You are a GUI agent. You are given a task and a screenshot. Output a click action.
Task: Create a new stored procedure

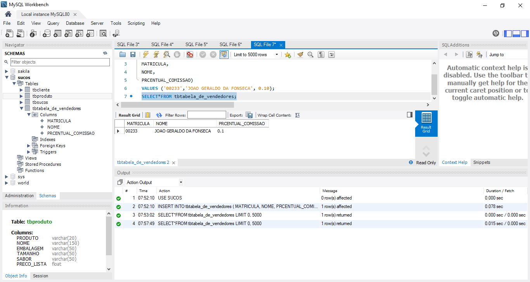point(79,34)
